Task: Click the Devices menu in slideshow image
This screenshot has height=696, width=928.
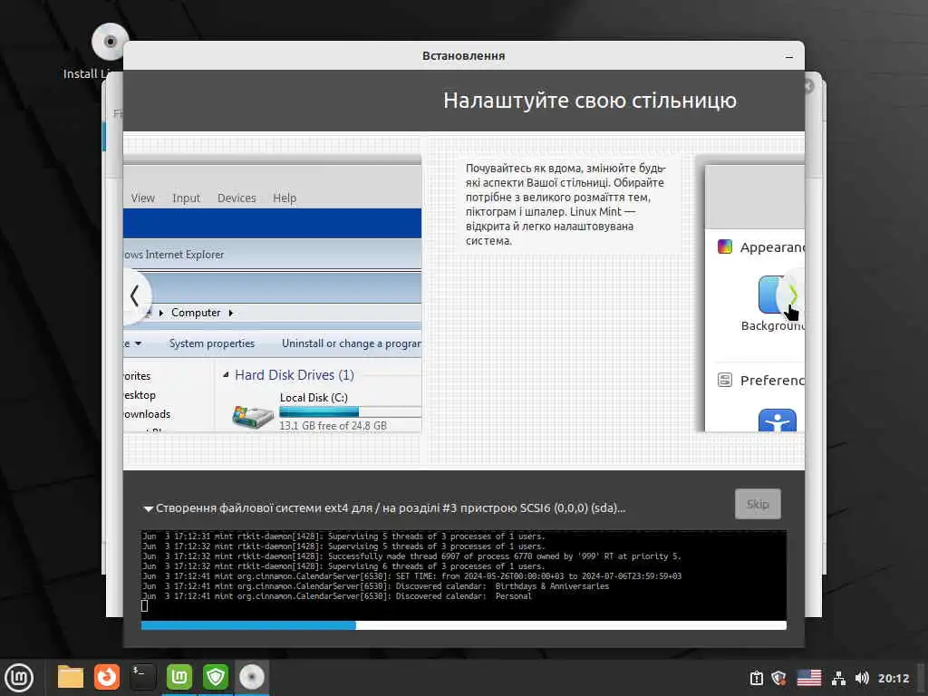Action: pos(237,198)
